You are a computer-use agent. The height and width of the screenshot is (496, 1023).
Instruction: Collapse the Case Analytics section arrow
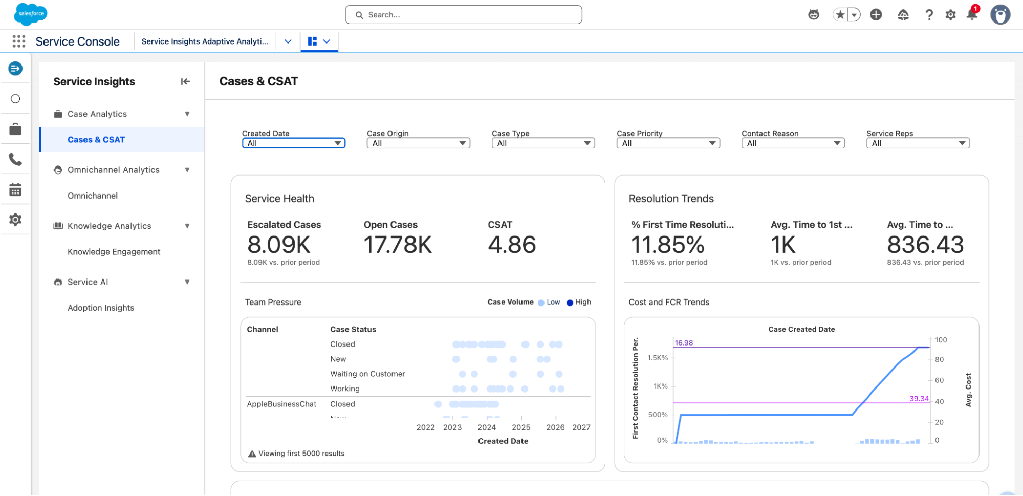pyautogui.click(x=187, y=114)
